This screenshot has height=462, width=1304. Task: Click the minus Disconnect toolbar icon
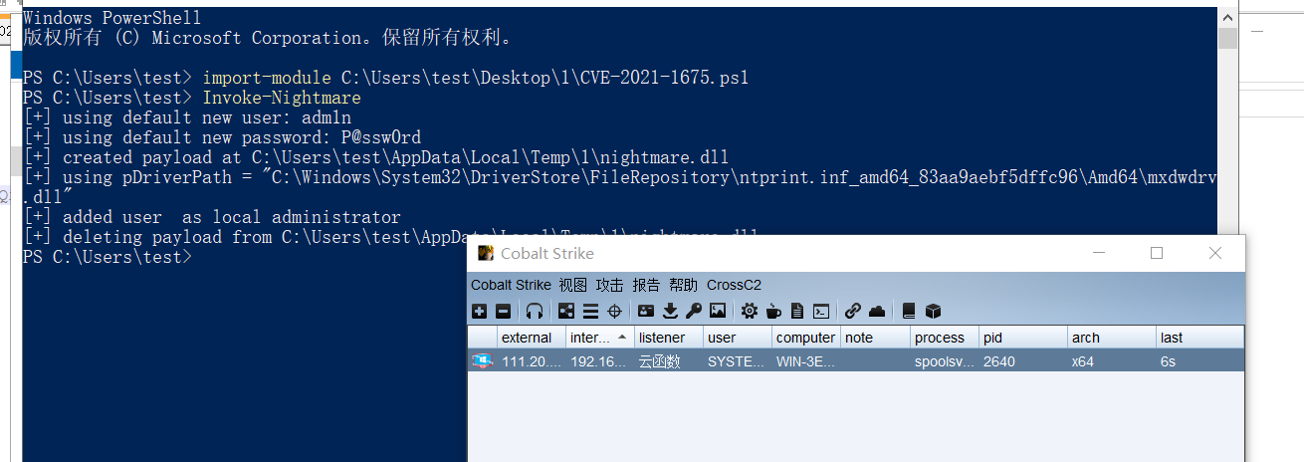[503, 311]
